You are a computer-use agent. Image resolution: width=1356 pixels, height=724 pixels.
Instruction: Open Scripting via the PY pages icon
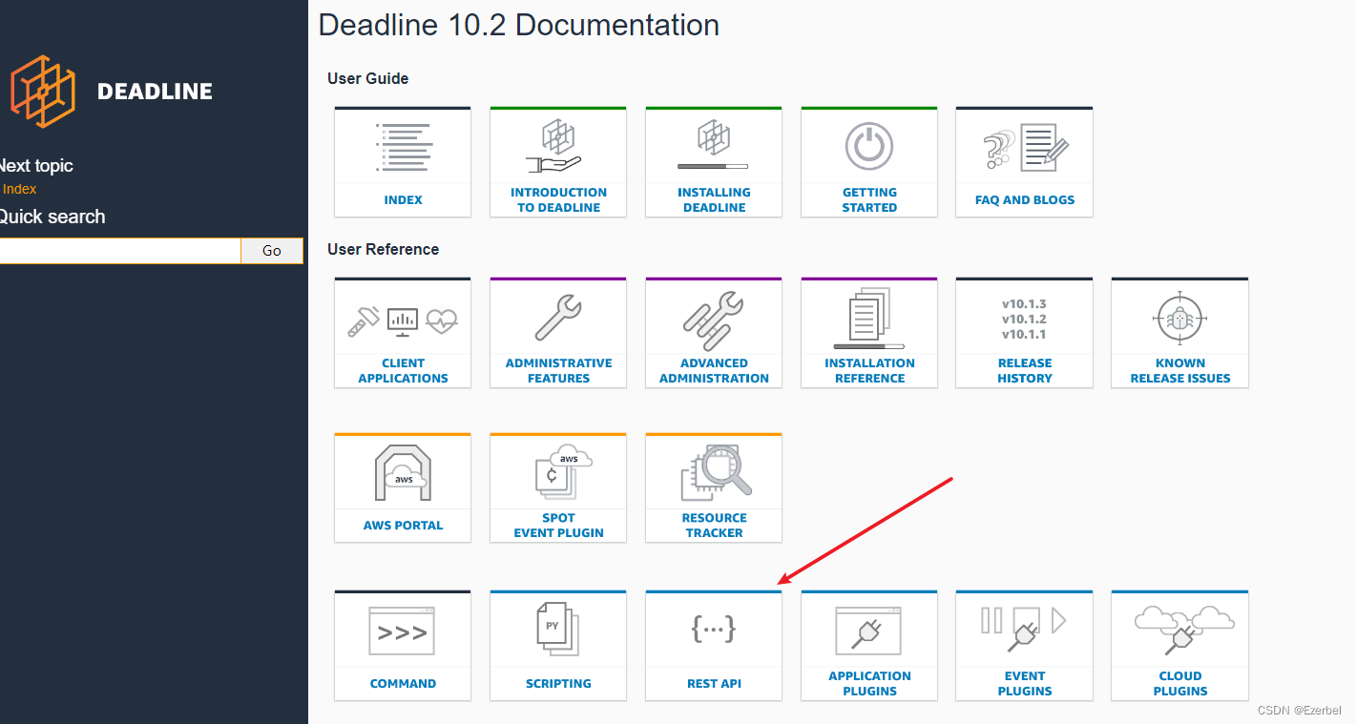(558, 630)
